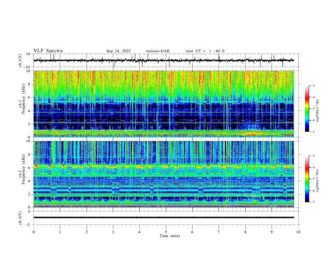Click time axis tick label "1"
This screenshot has width=336, height=260.
tap(60, 232)
